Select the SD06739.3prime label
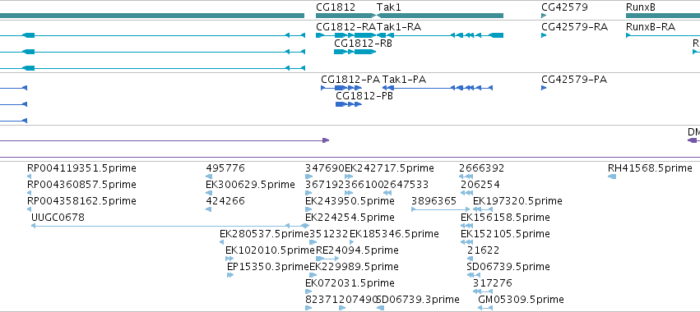 418,300
